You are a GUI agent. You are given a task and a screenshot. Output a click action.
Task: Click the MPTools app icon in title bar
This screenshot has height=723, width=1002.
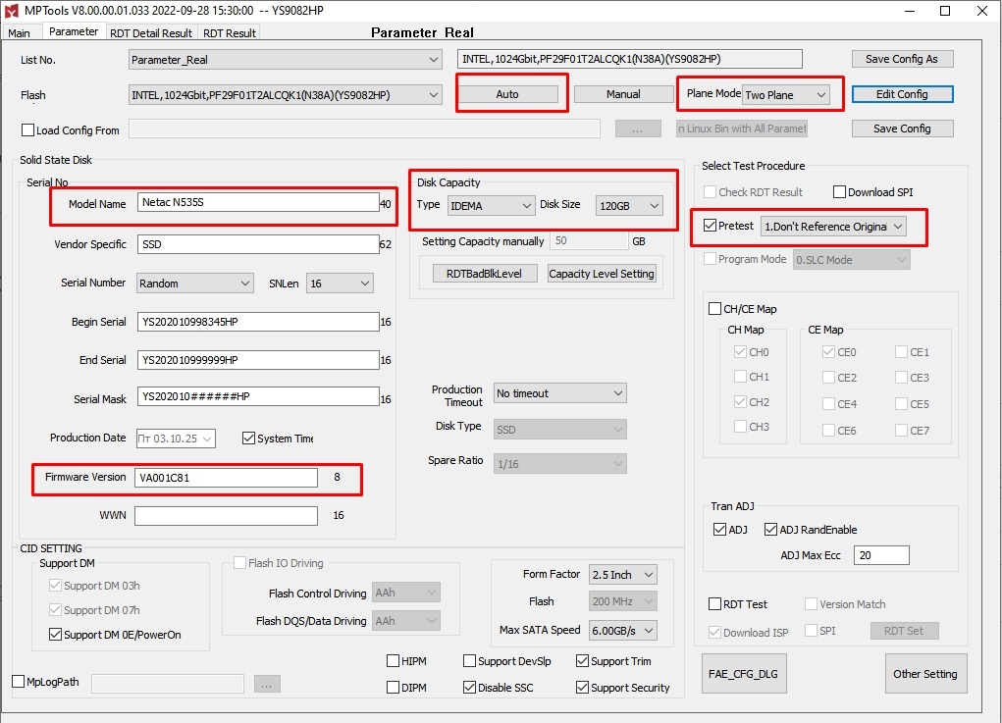click(x=11, y=11)
